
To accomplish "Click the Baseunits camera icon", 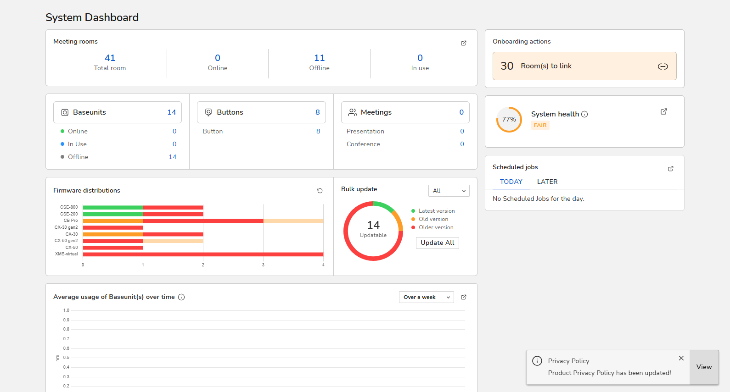I will point(65,112).
